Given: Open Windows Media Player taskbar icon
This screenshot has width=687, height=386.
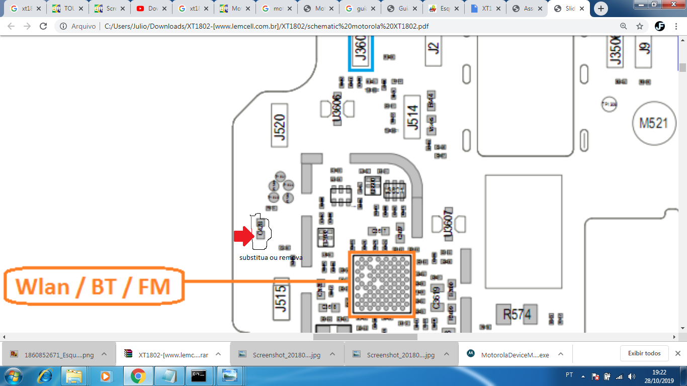Looking at the screenshot, I should (106, 375).
